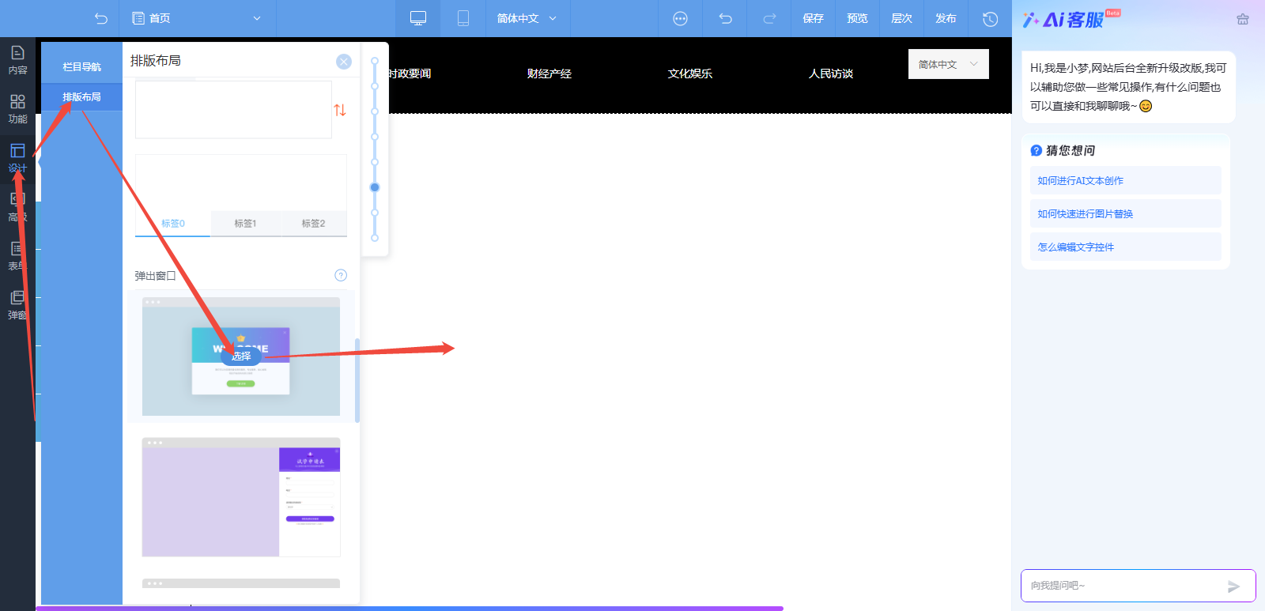
Task: Select the 排版布局 menu item
Action: coord(81,97)
